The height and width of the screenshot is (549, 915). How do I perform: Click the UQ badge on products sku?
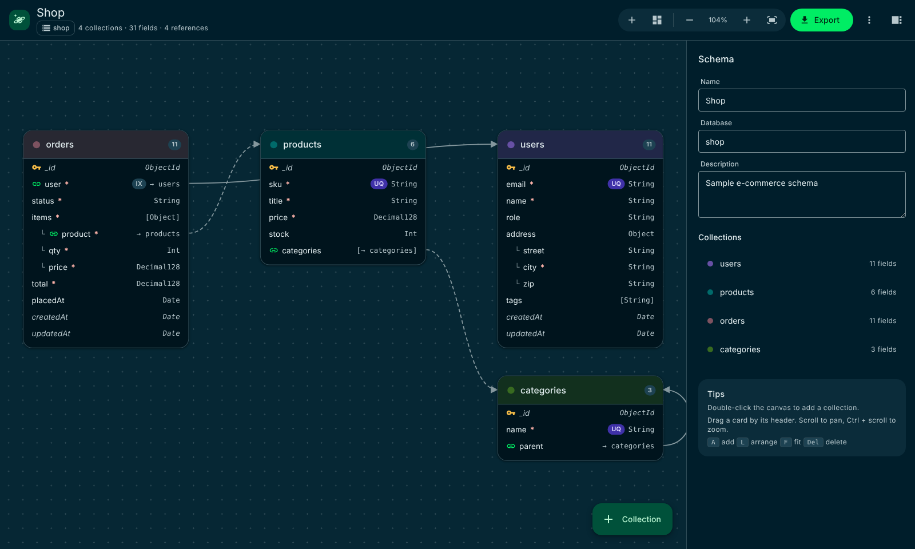click(379, 184)
